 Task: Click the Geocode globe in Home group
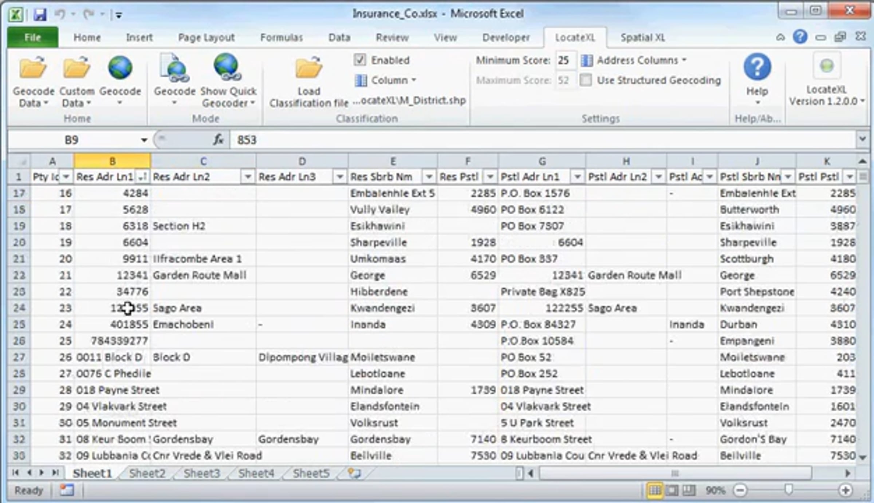click(120, 68)
